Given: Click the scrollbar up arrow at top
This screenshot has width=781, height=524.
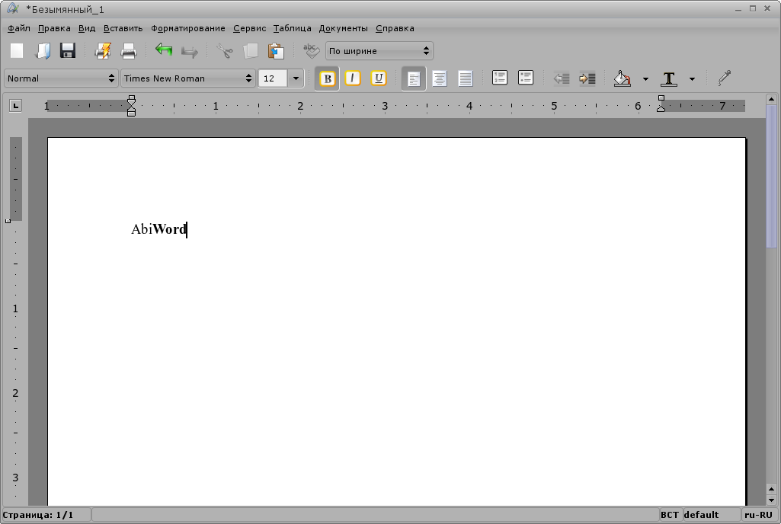Looking at the screenshot, I should [x=771, y=100].
